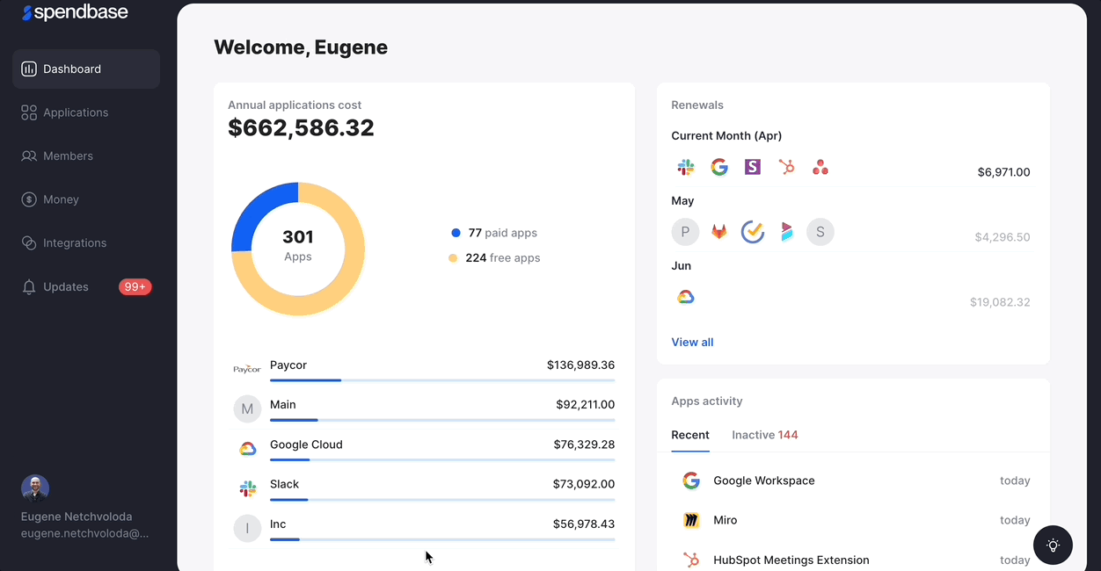Switch to the Inactive 144 tab
Screen dimensions: 1101x571
tap(765, 435)
